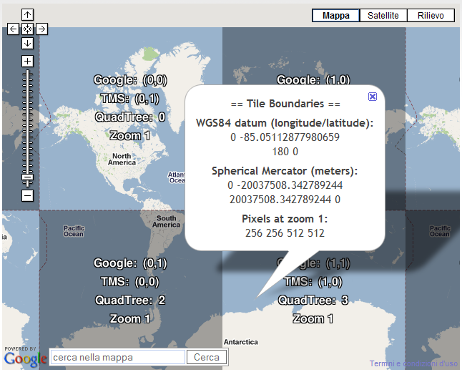
Task: Click the WGS84 datum heading in bubble
Action: click(x=285, y=123)
